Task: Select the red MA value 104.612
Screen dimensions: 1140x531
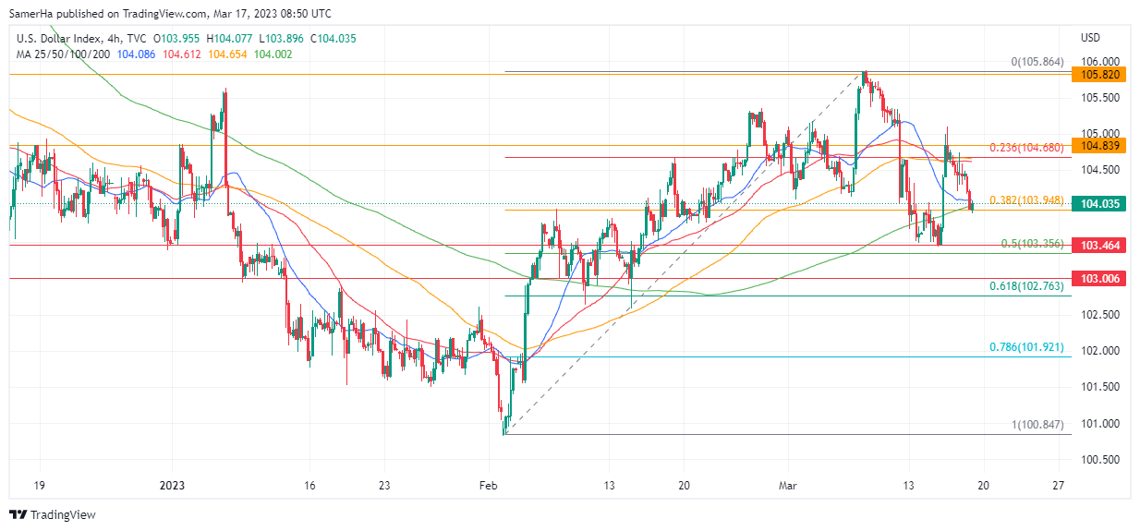Action: point(183,54)
